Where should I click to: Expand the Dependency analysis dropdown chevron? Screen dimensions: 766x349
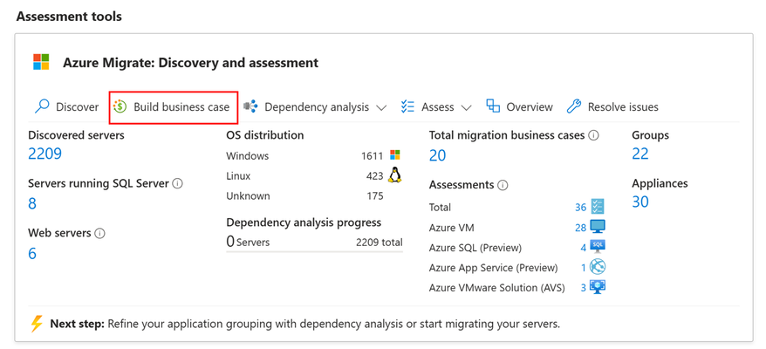[x=381, y=107]
